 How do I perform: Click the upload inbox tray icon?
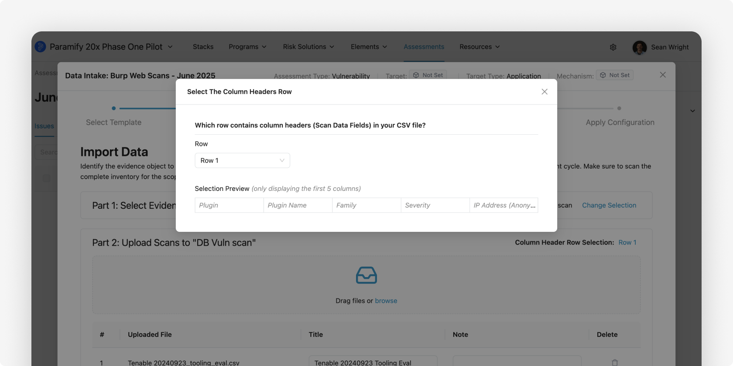(366, 275)
